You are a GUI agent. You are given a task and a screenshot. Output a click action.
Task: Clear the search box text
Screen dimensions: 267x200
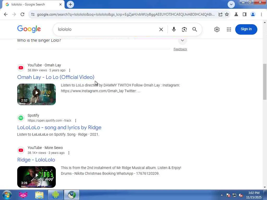pyautogui.click(x=161, y=29)
